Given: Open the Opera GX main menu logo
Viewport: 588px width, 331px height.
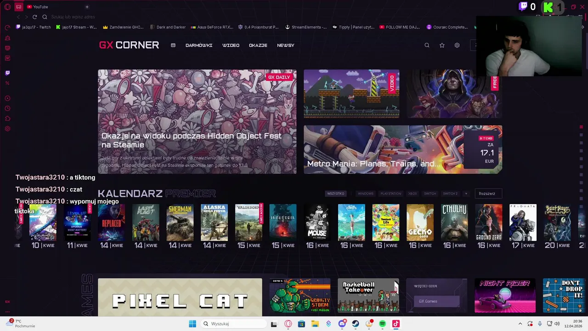Looking at the screenshot, I should (x=7, y=7).
